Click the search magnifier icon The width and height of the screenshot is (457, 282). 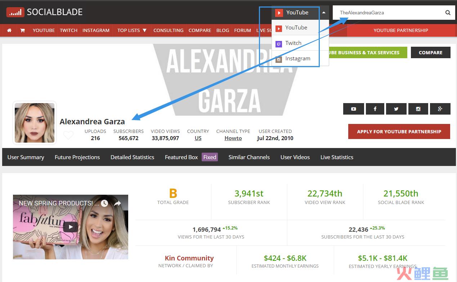448,13
